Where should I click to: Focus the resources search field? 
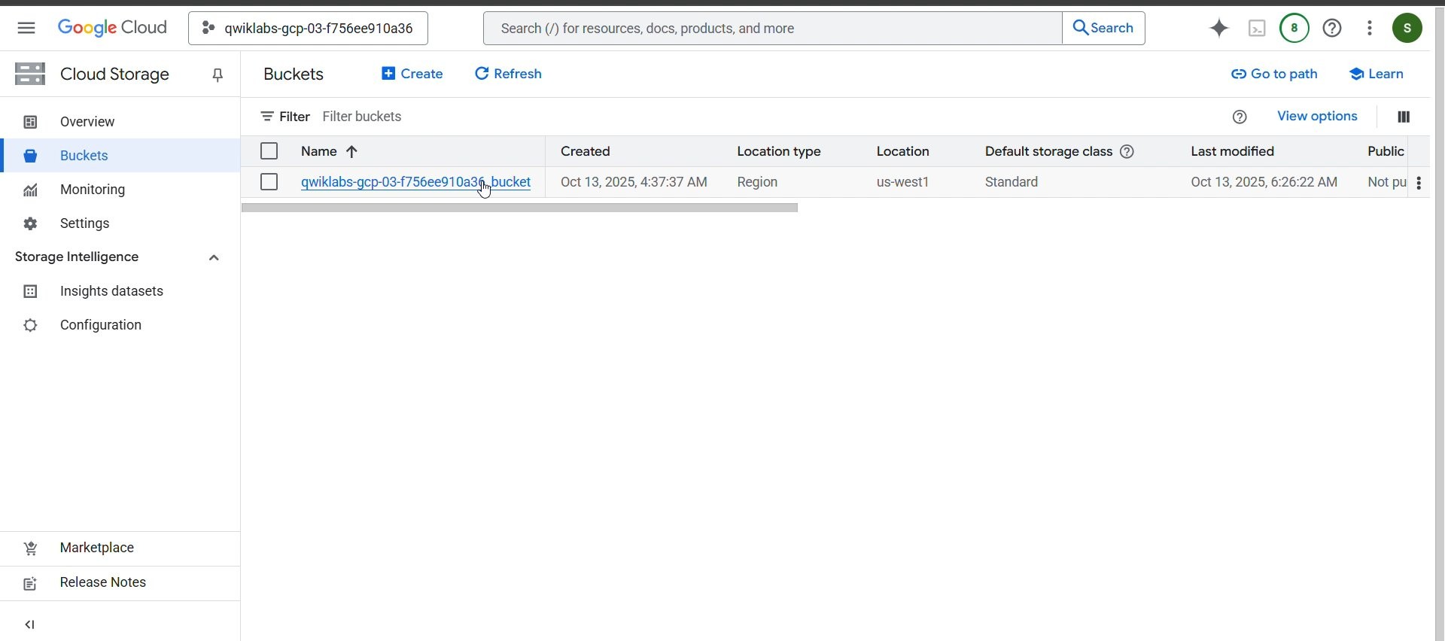[773, 28]
